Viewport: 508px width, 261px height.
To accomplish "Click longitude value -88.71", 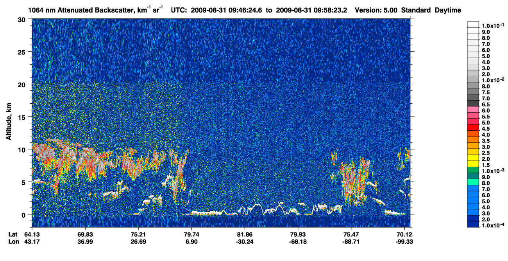I will click(x=351, y=241).
